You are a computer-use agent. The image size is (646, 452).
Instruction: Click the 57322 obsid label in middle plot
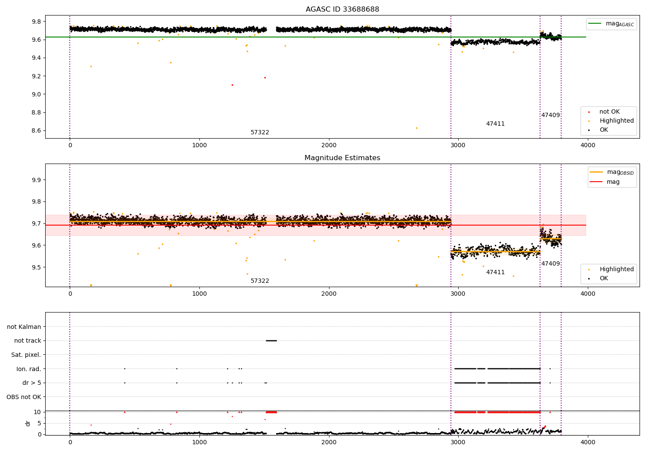point(260,281)
